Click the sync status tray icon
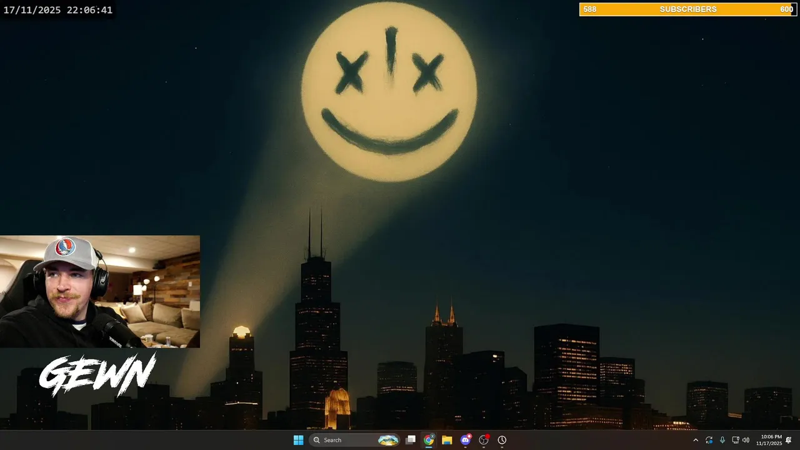The width and height of the screenshot is (800, 450). click(709, 440)
